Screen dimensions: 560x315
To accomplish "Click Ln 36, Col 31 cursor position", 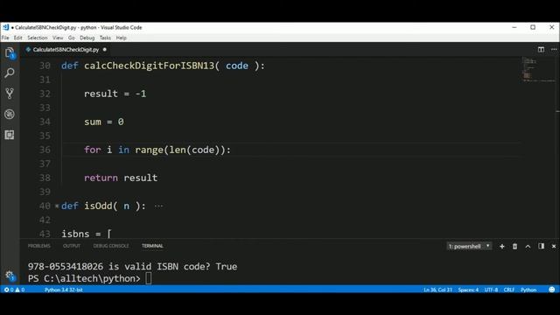I will pos(437,290).
